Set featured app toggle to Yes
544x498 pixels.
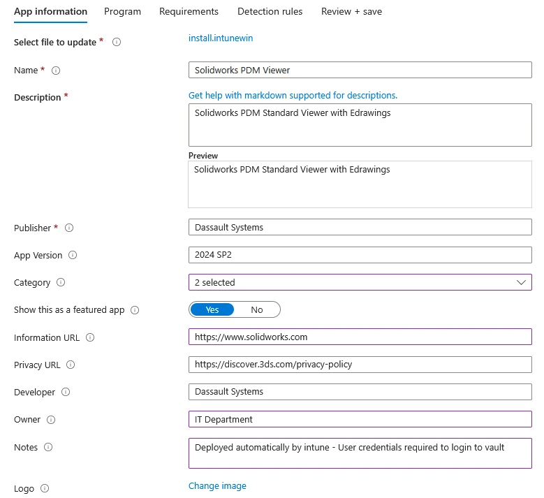point(212,309)
